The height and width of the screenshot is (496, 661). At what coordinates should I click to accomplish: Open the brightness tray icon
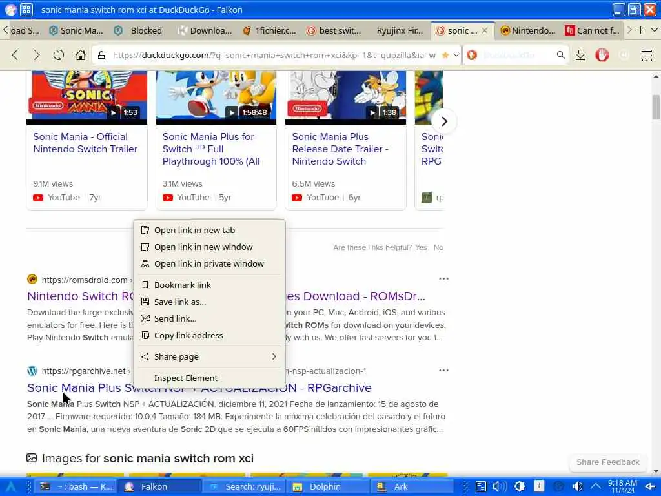520,487
